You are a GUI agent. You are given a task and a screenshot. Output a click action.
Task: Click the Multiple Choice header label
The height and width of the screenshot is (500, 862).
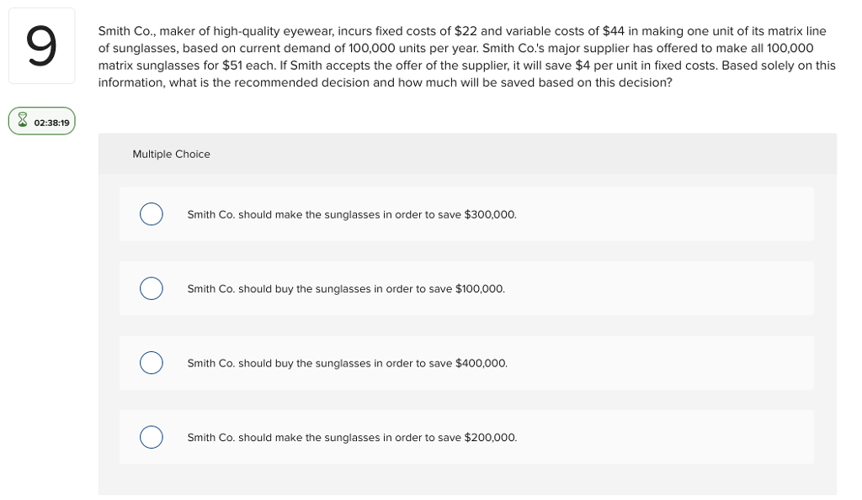[171, 155]
